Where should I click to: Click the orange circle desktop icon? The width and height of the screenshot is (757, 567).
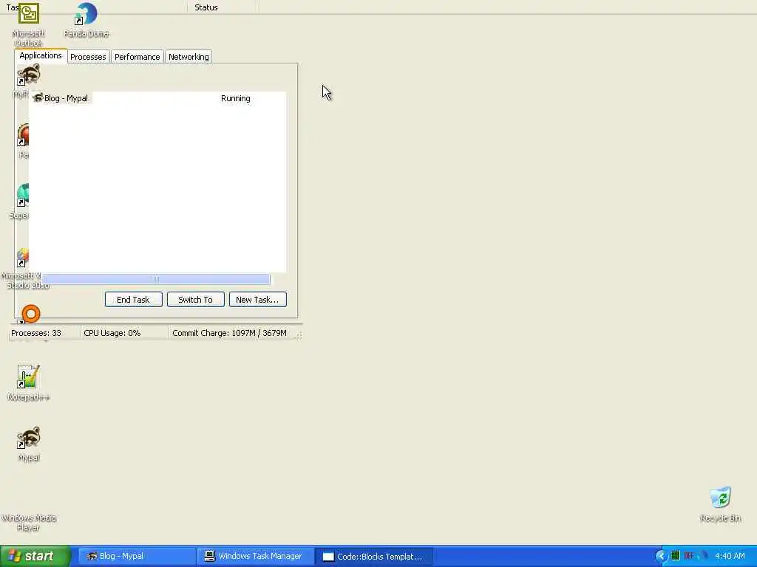(x=31, y=314)
